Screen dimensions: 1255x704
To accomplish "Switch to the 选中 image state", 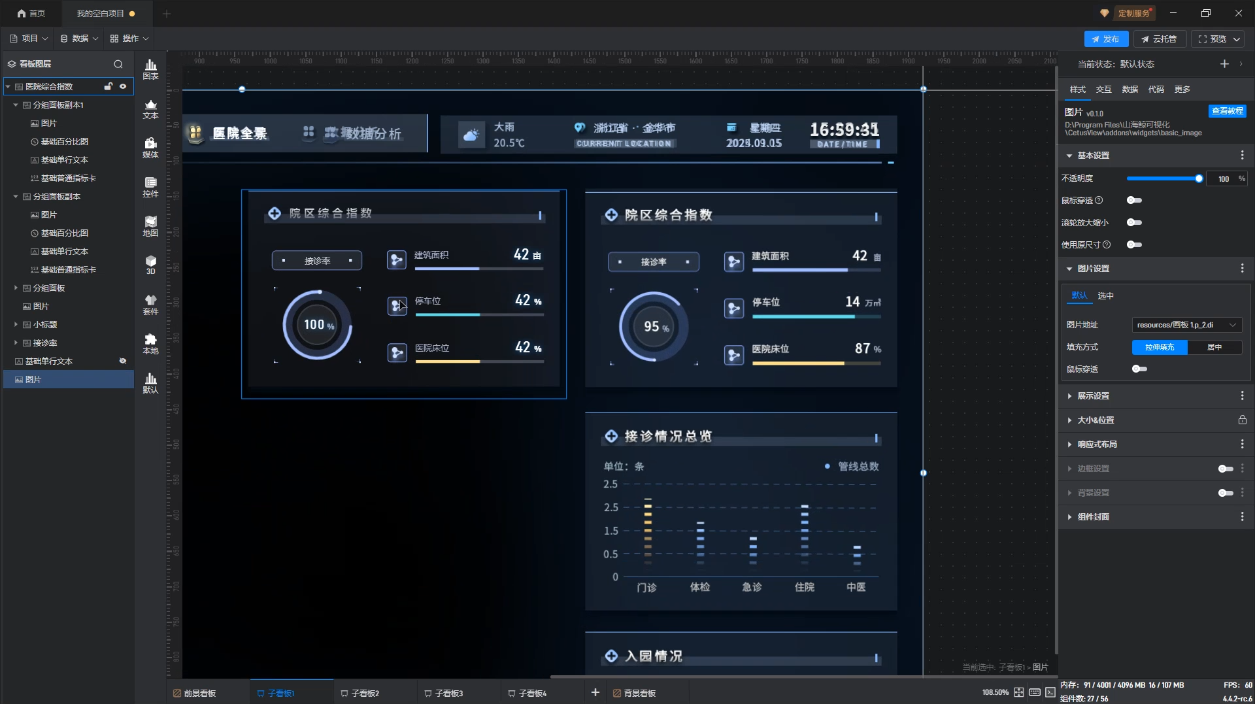I will (x=1106, y=296).
